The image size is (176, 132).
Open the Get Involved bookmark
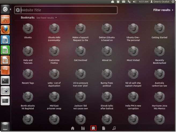[80, 54]
